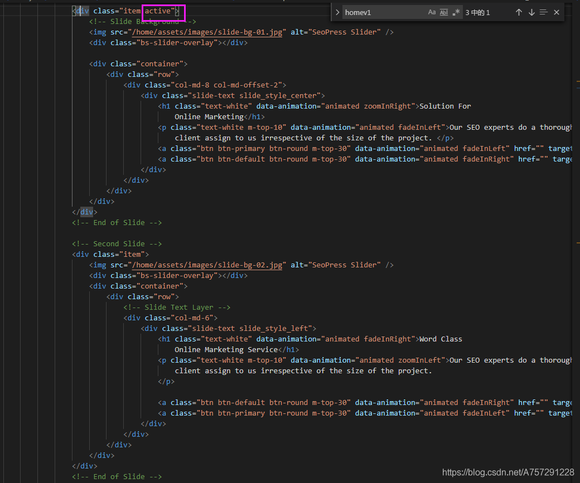Viewport: 580px width, 483px height.
Task: Click the word active in item class
Action: coord(158,11)
